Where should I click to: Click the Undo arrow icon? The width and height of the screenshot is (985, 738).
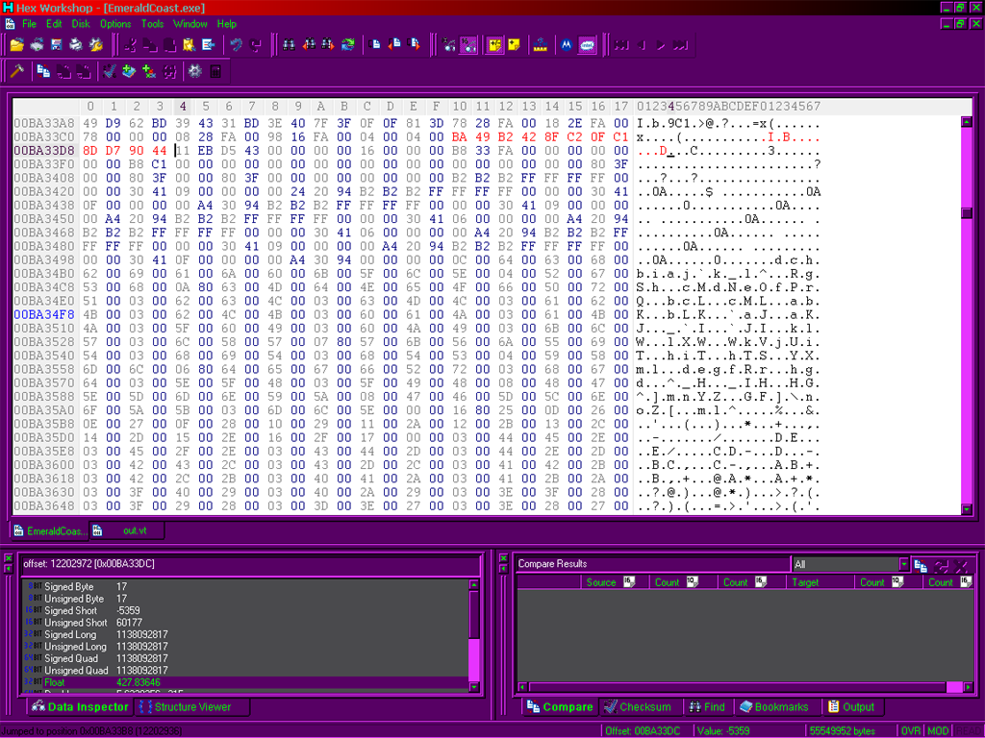237,45
